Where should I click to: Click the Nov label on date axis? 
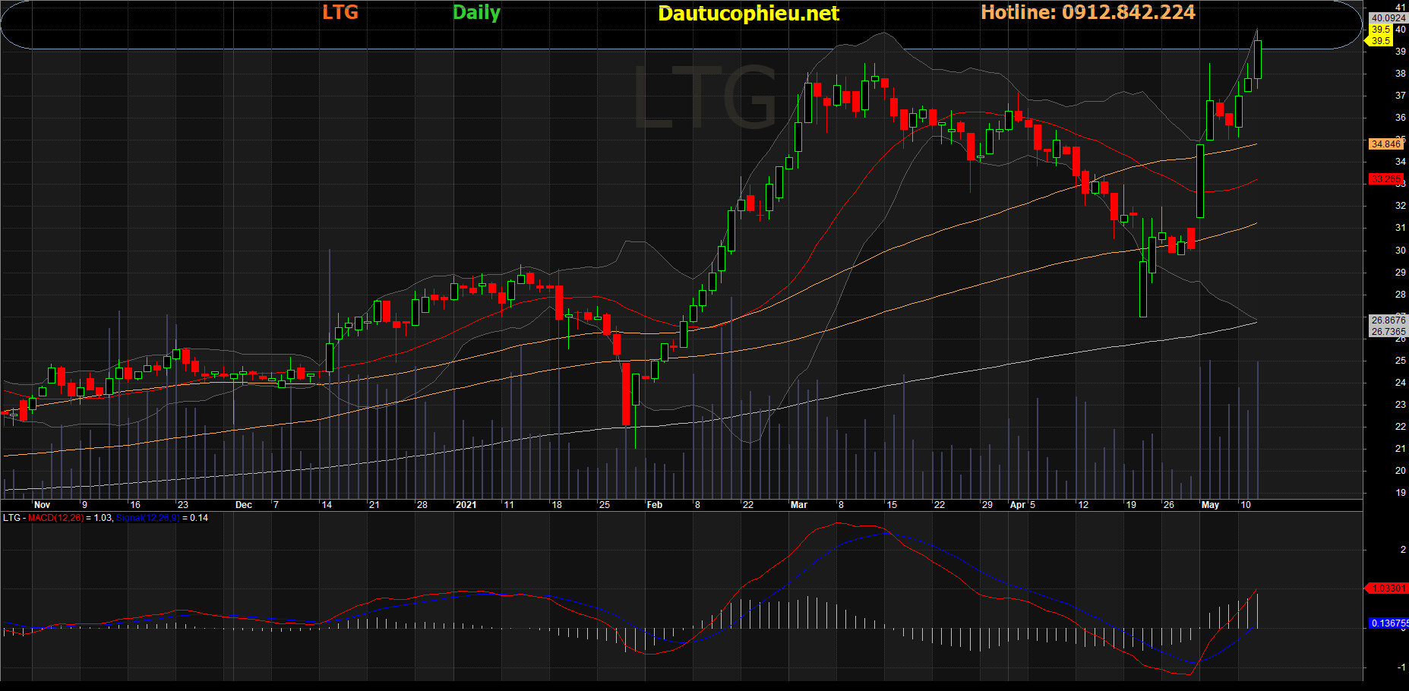pos(42,505)
